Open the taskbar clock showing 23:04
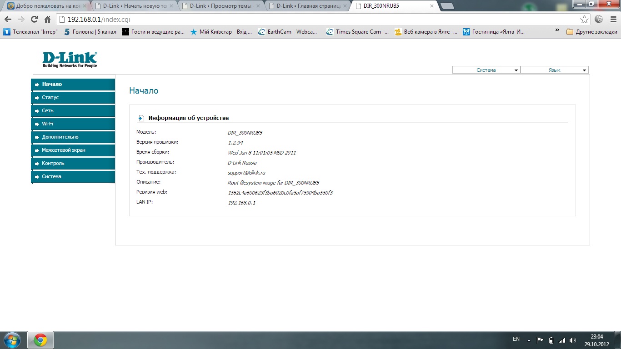The image size is (621, 349). tap(596, 340)
